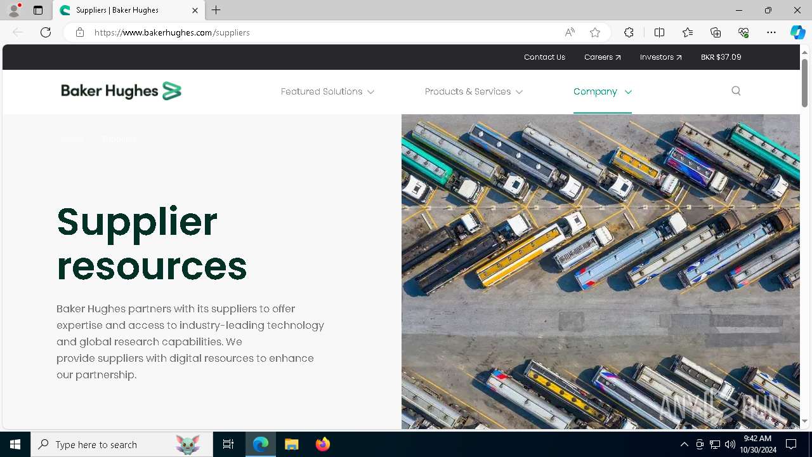Launch Firefox from the taskbar
Screen dimensions: 812x457
tap(323, 444)
